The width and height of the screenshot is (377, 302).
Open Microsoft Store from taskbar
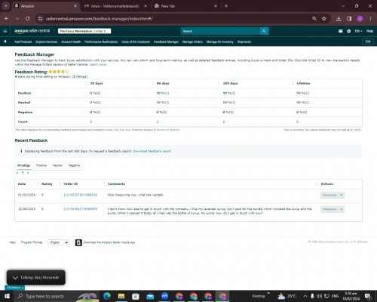click(x=136, y=296)
